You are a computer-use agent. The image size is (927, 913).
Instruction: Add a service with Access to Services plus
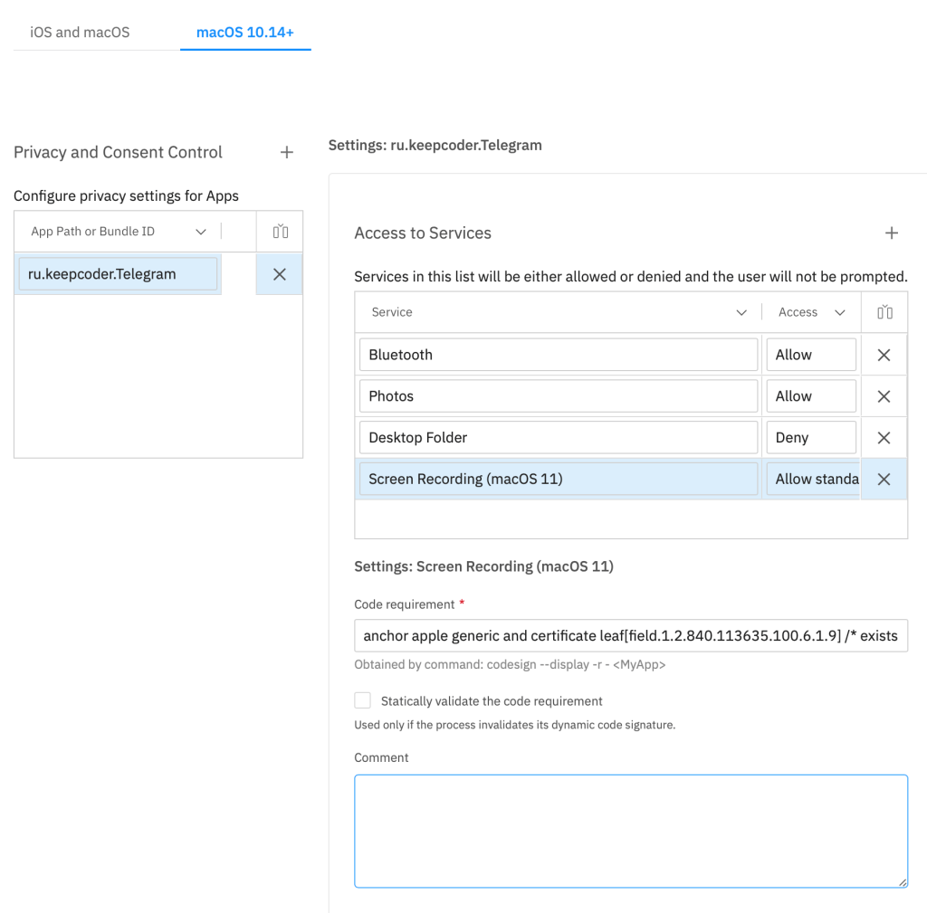click(x=892, y=233)
